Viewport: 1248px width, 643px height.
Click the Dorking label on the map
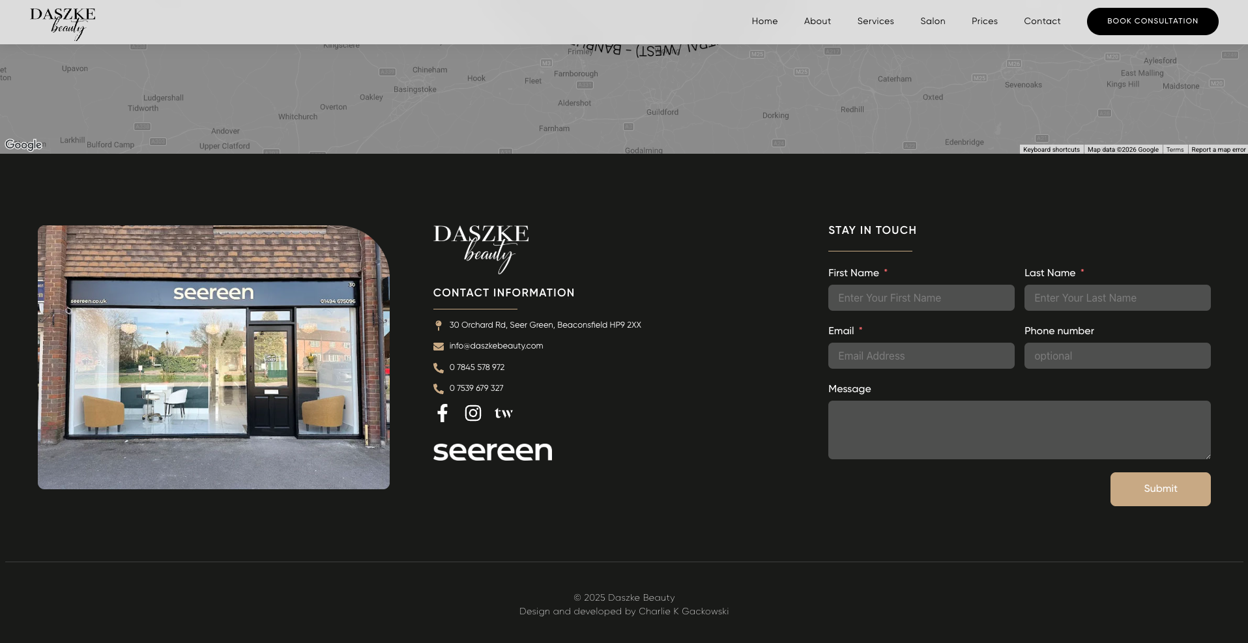tap(776, 115)
